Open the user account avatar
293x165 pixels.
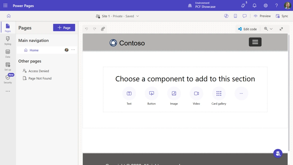coord(287,5)
